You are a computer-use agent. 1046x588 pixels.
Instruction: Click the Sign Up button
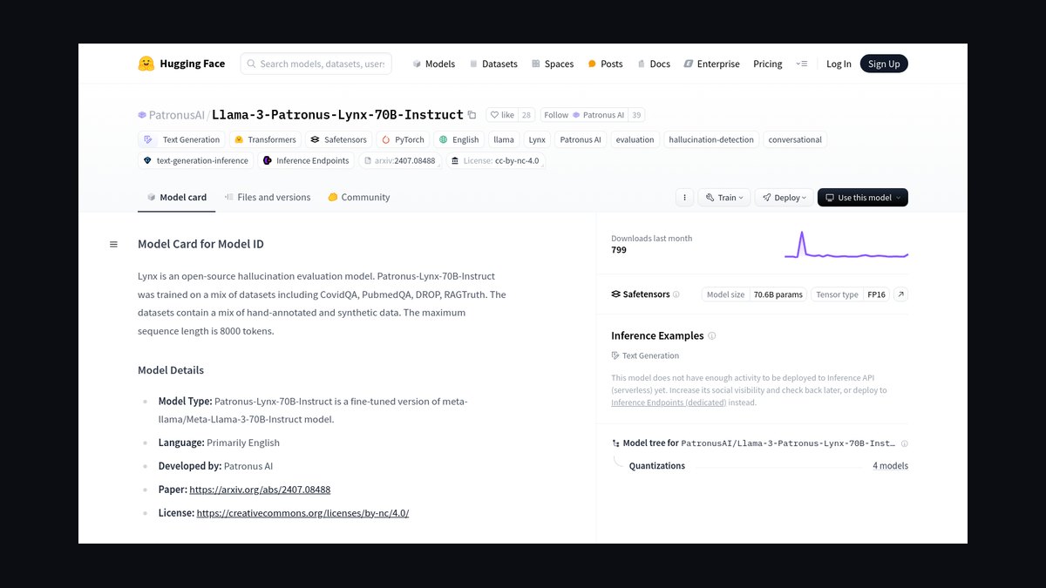884,64
